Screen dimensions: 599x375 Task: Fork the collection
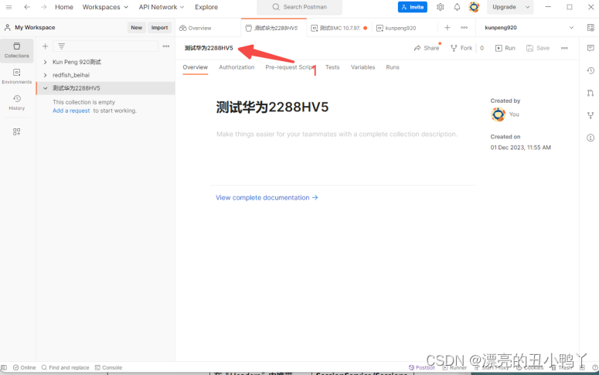[x=461, y=48]
